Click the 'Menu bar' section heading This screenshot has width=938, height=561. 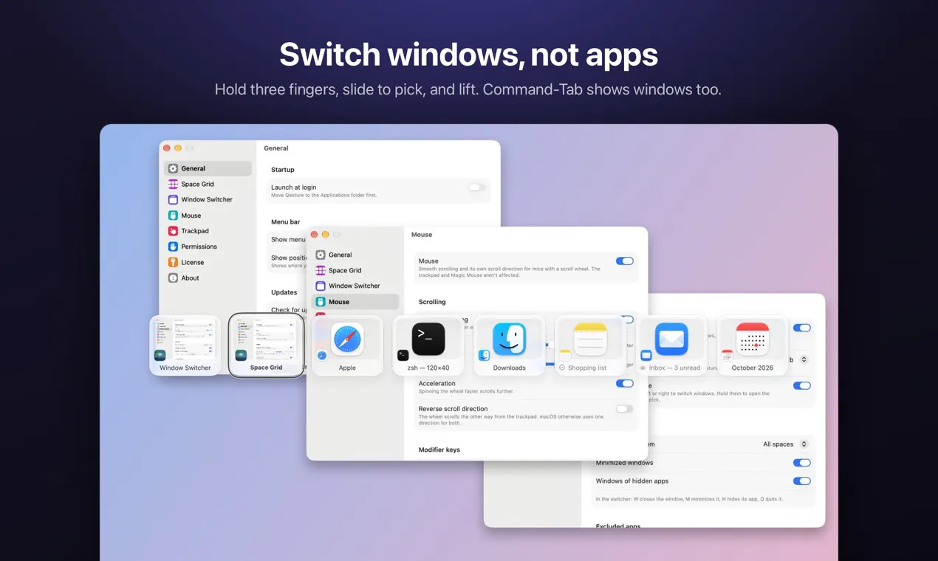coord(286,221)
